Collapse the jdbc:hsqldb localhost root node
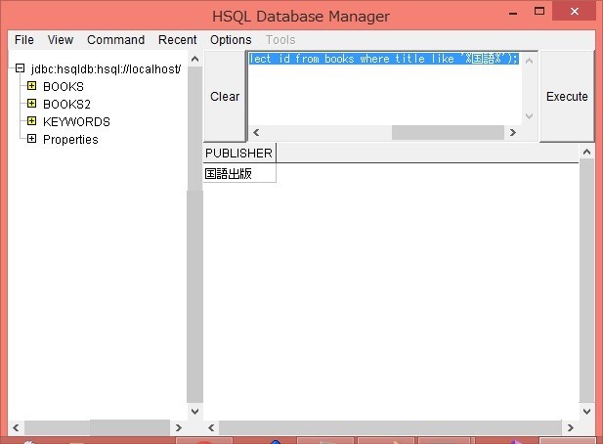Viewport: 603px width, 444px height. [x=20, y=68]
